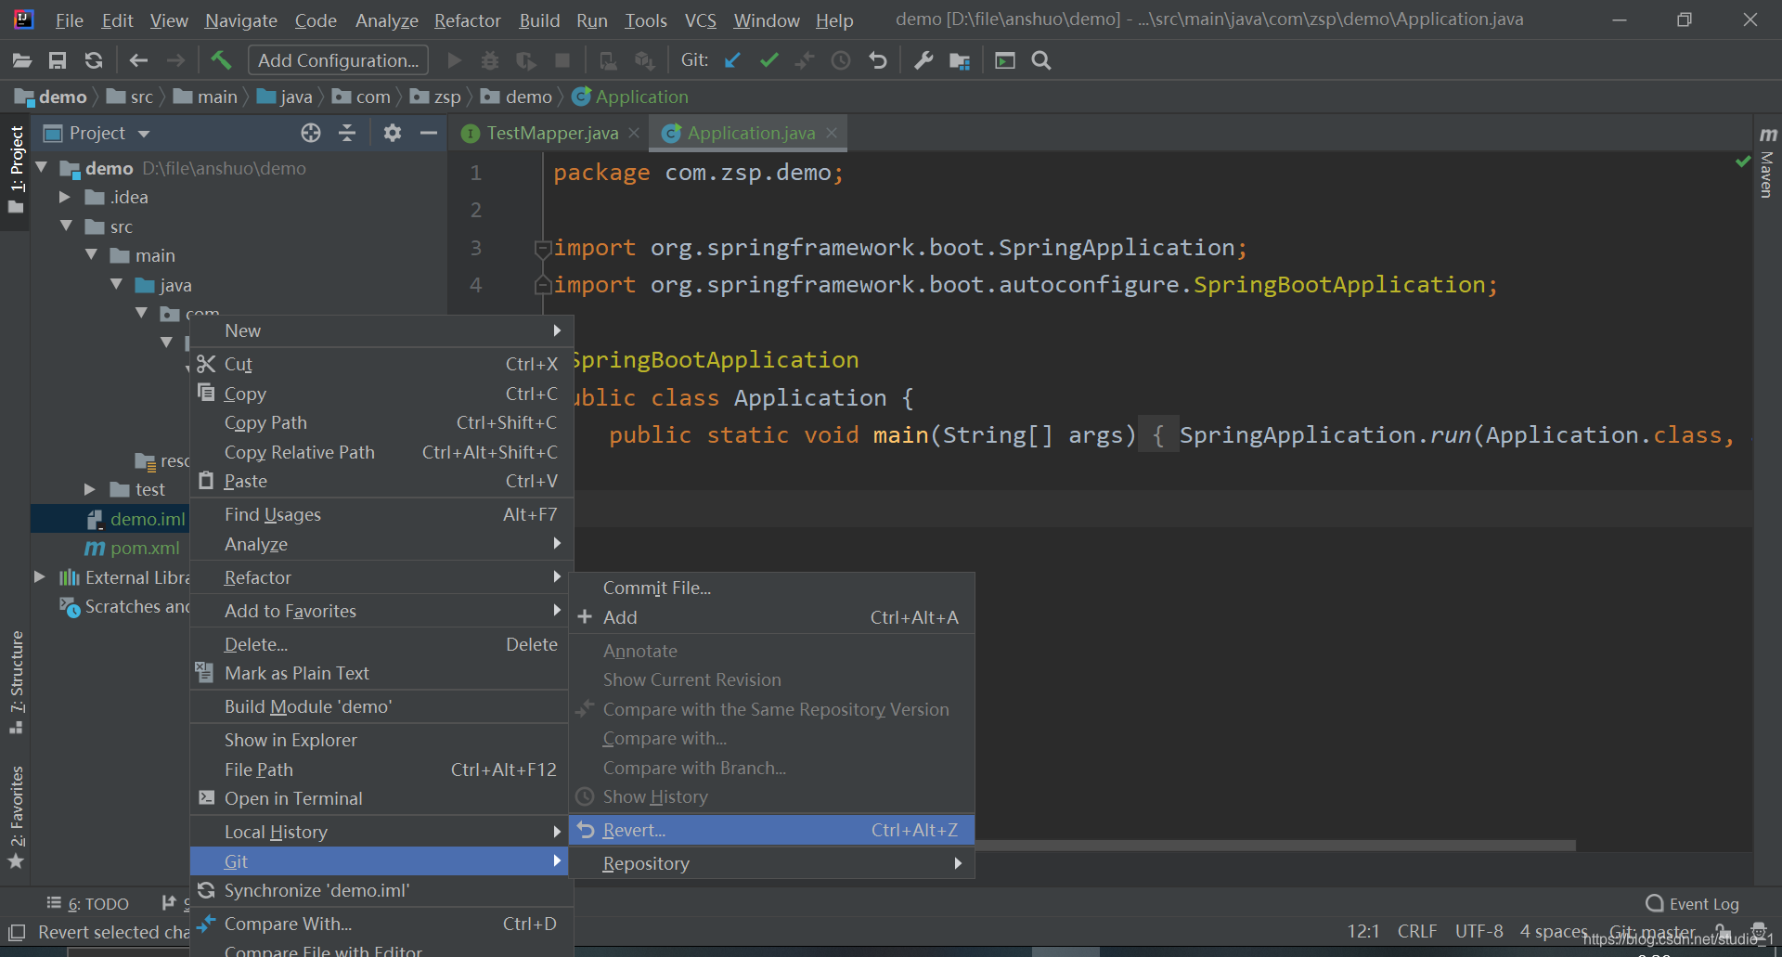Viewport: 1782px width, 957px height.
Task: Choose Revert... in Git submenu
Action: (771, 830)
